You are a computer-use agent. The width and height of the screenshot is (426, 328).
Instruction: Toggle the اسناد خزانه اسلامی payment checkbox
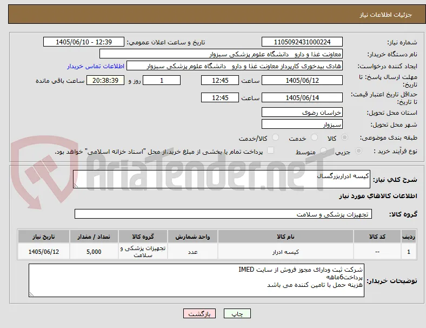tap(271, 150)
